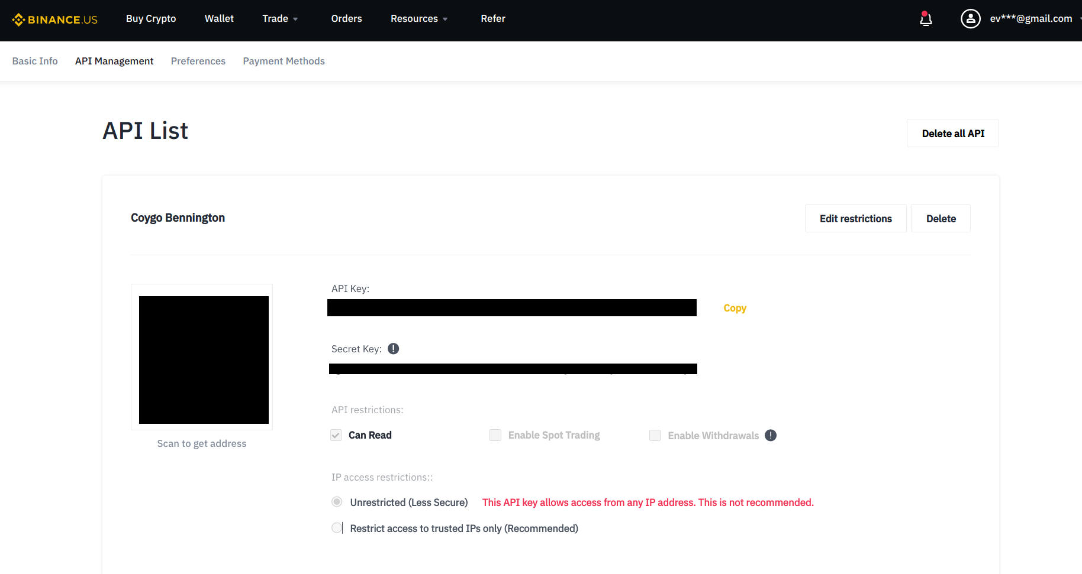The image size is (1082, 574).
Task: Click the Binance.US logo
Action: pyautogui.click(x=54, y=20)
